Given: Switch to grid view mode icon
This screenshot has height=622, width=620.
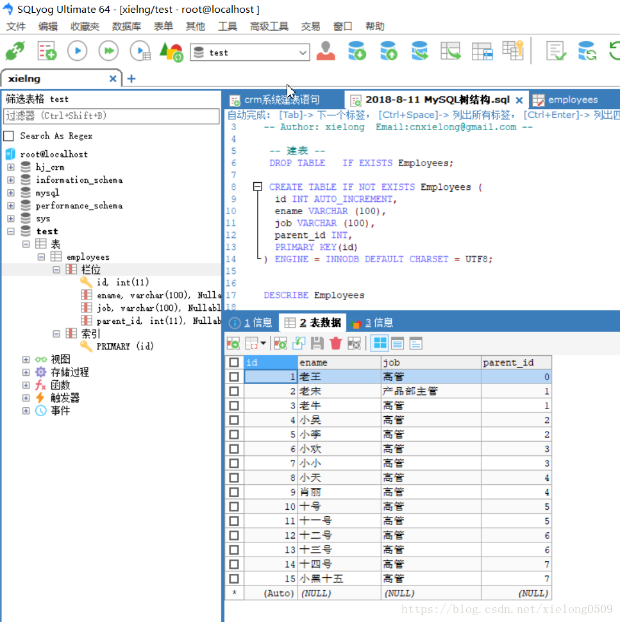Looking at the screenshot, I should (380, 344).
